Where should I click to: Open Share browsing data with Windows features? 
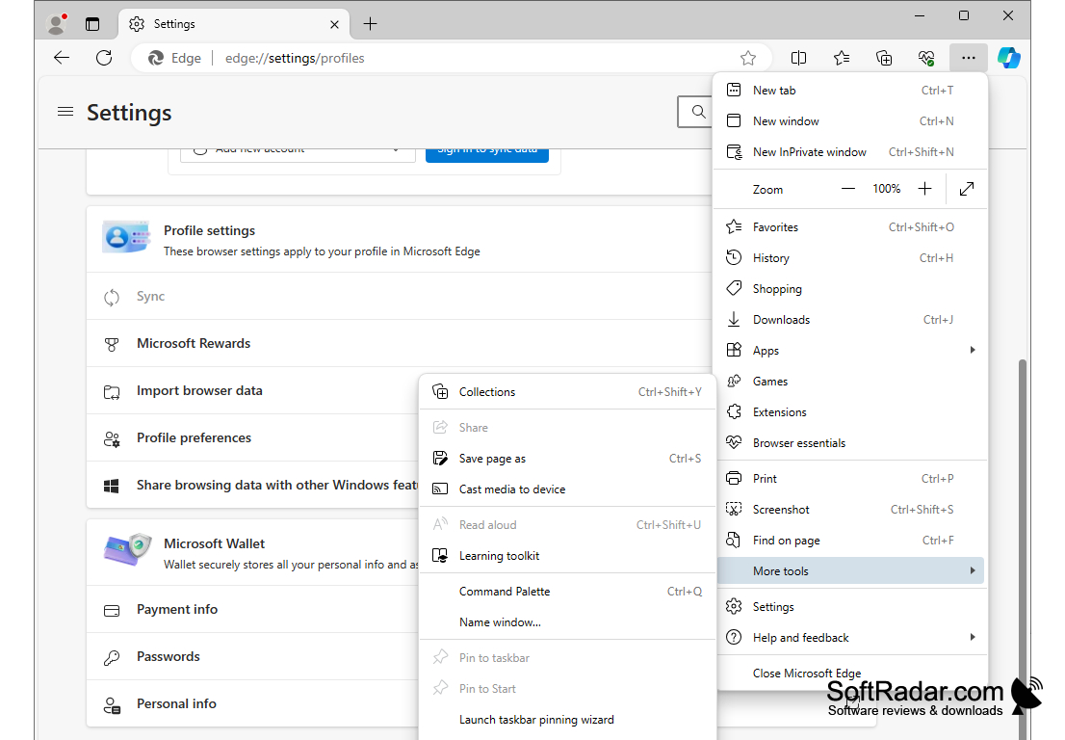(x=252, y=486)
